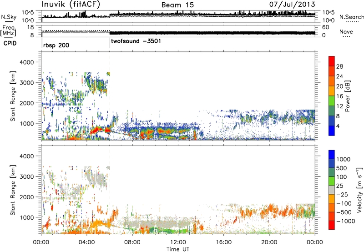This screenshot has height=252, width=364.
Task: Select the 'N.Sky' legend label
Action: coord(9,17)
